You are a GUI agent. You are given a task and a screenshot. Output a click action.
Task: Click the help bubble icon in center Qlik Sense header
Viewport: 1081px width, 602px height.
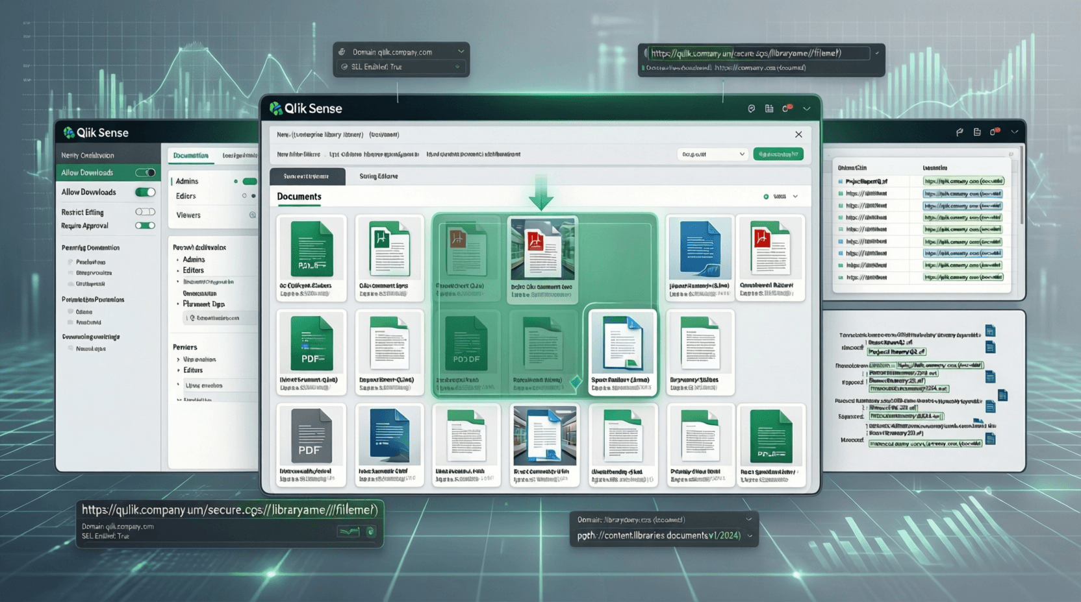coord(752,109)
